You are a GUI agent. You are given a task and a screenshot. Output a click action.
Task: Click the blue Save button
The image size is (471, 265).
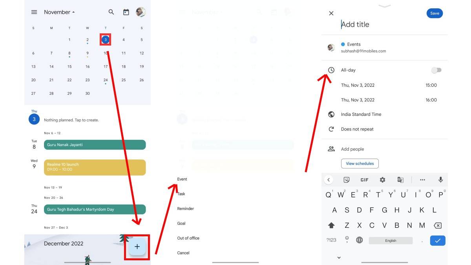434,13
